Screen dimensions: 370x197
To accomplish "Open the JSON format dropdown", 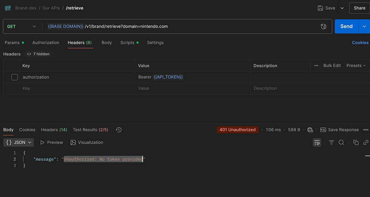I will click(19, 142).
